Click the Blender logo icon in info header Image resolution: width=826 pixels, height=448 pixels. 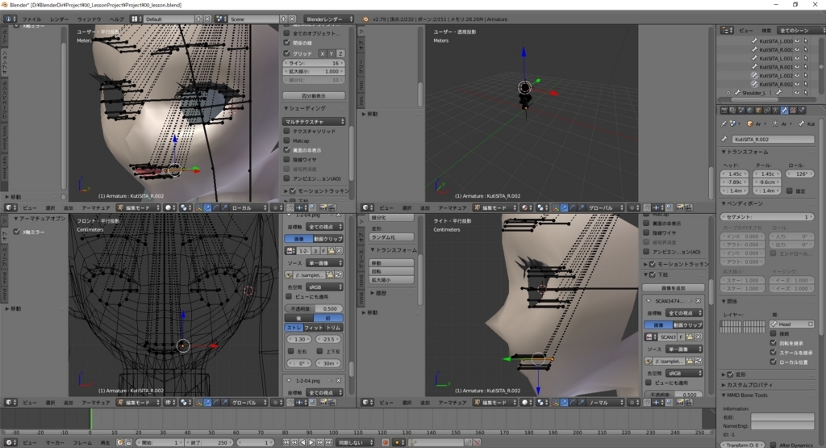tap(365, 19)
